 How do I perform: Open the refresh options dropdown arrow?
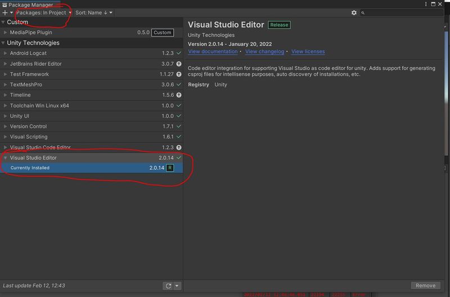click(x=177, y=286)
